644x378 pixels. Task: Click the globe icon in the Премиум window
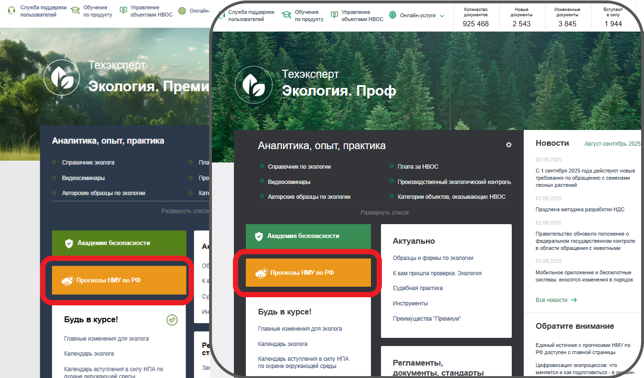tap(182, 11)
